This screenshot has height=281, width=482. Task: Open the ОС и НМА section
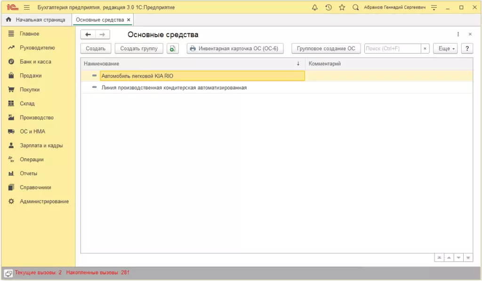coord(32,132)
